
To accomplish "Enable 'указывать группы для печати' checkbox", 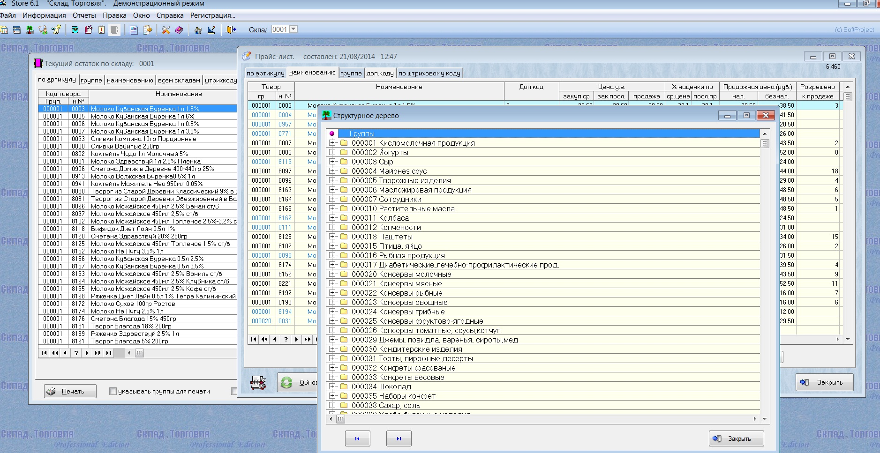I will tap(113, 391).
